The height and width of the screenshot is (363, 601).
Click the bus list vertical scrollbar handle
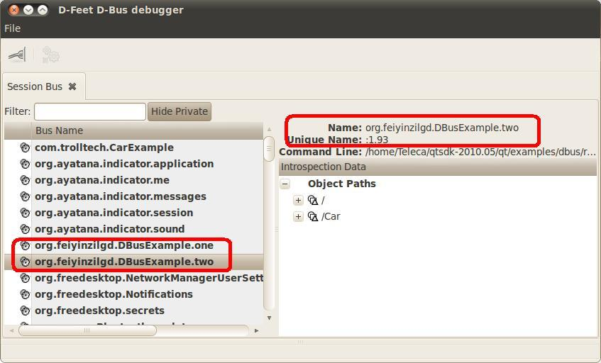269,149
